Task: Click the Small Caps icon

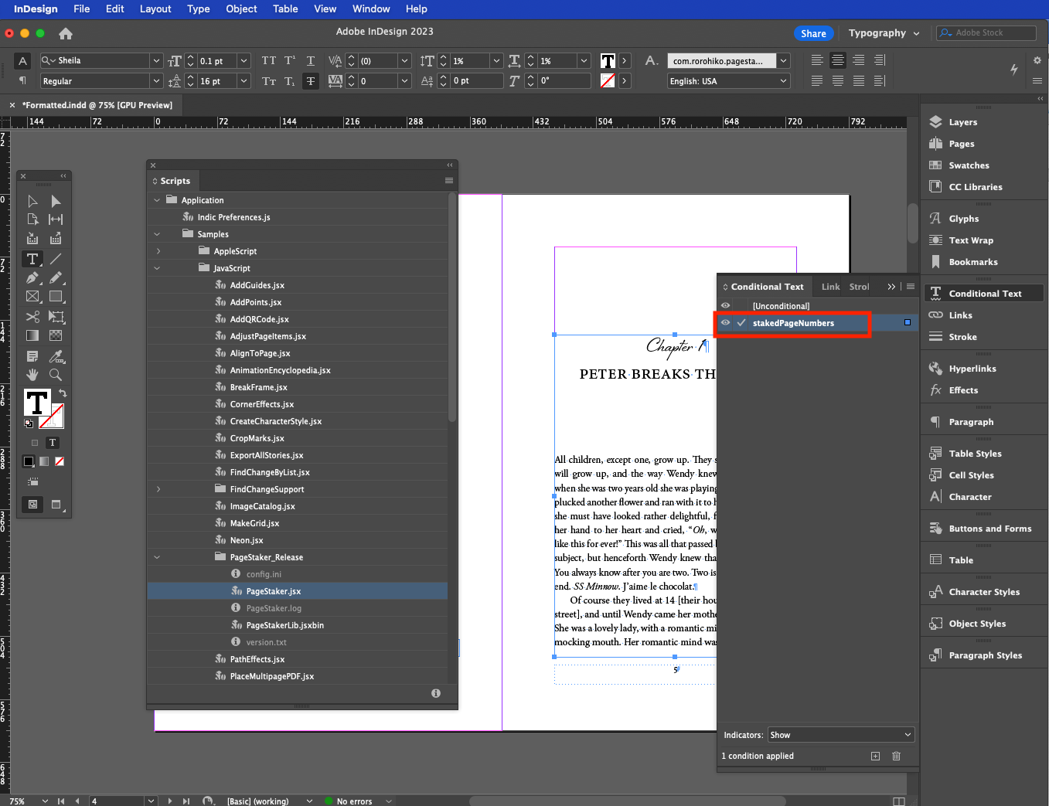Action: coord(268,80)
